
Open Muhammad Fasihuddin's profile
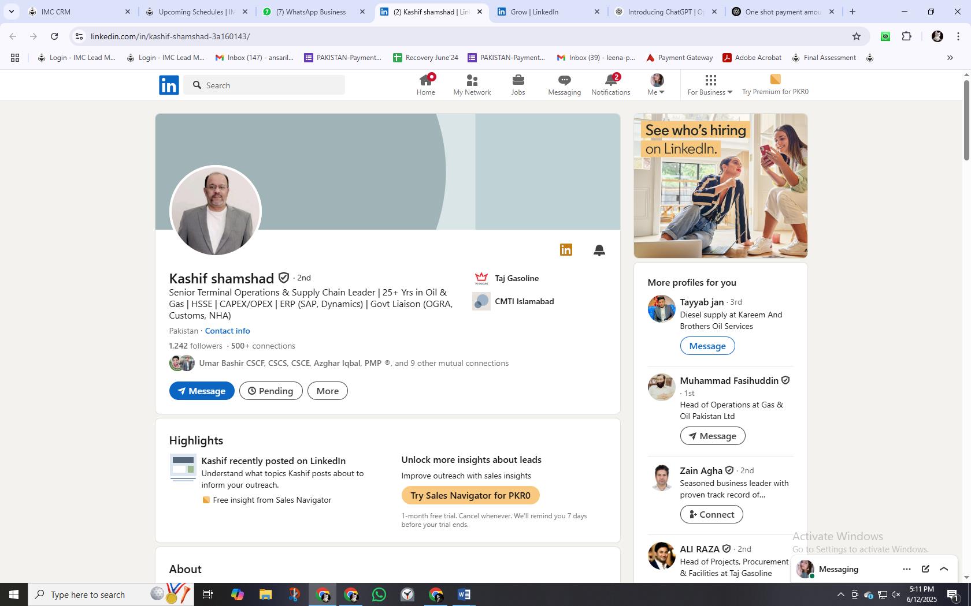(x=729, y=380)
